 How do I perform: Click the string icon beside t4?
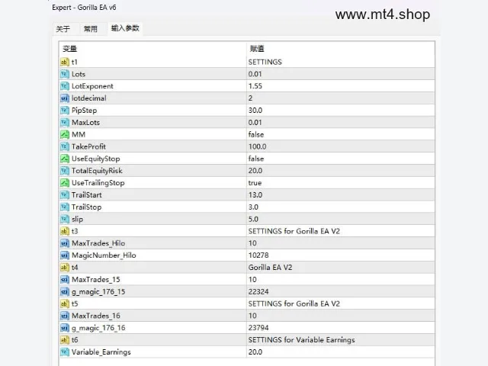point(64,268)
